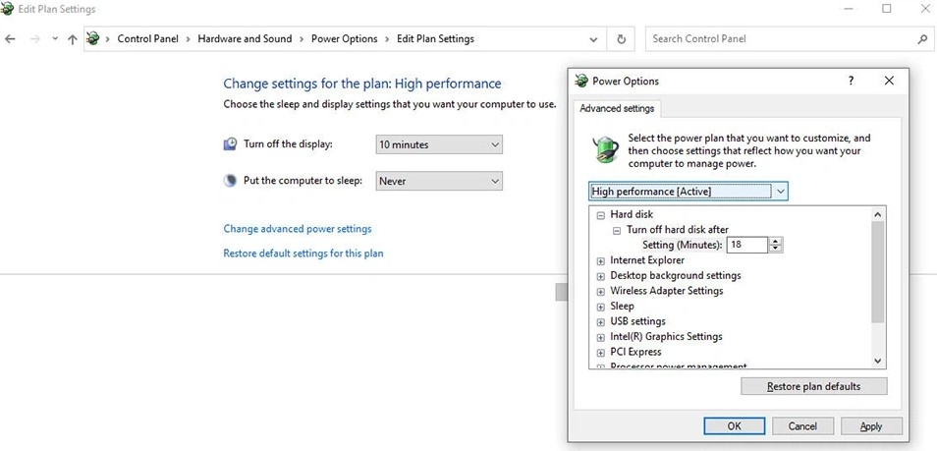Expand the USB settings node
Viewport: 937px width, 451px height.
point(600,322)
